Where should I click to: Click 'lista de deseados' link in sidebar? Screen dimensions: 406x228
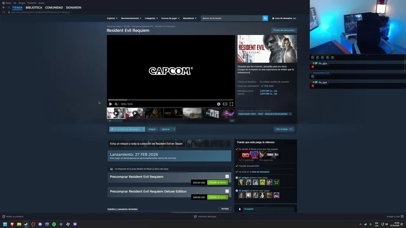pyautogui.click(x=261, y=172)
